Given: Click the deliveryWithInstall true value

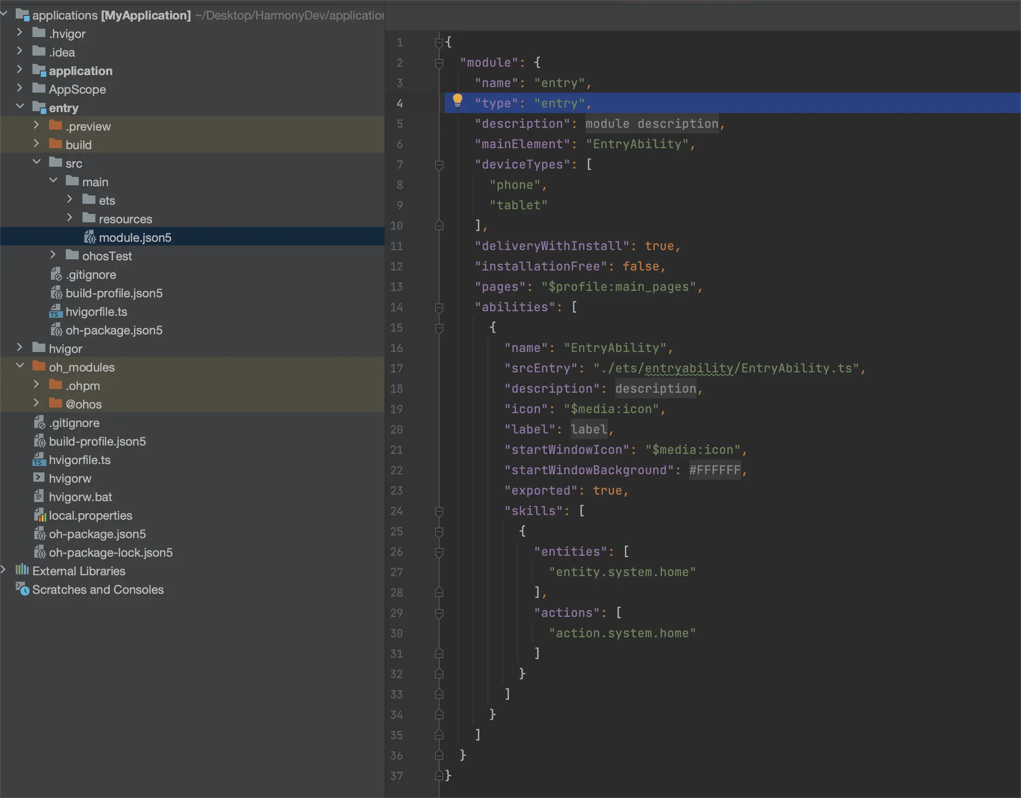Looking at the screenshot, I should coord(659,246).
